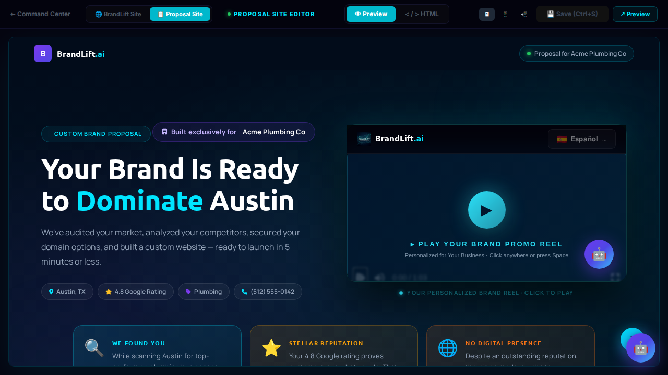Click the star icon on Stellar Reputation card
The width and height of the screenshot is (668, 375).
tap(271, 348)
